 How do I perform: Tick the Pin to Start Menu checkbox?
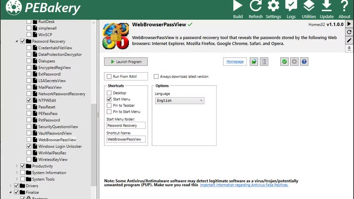tap(109, 112)
